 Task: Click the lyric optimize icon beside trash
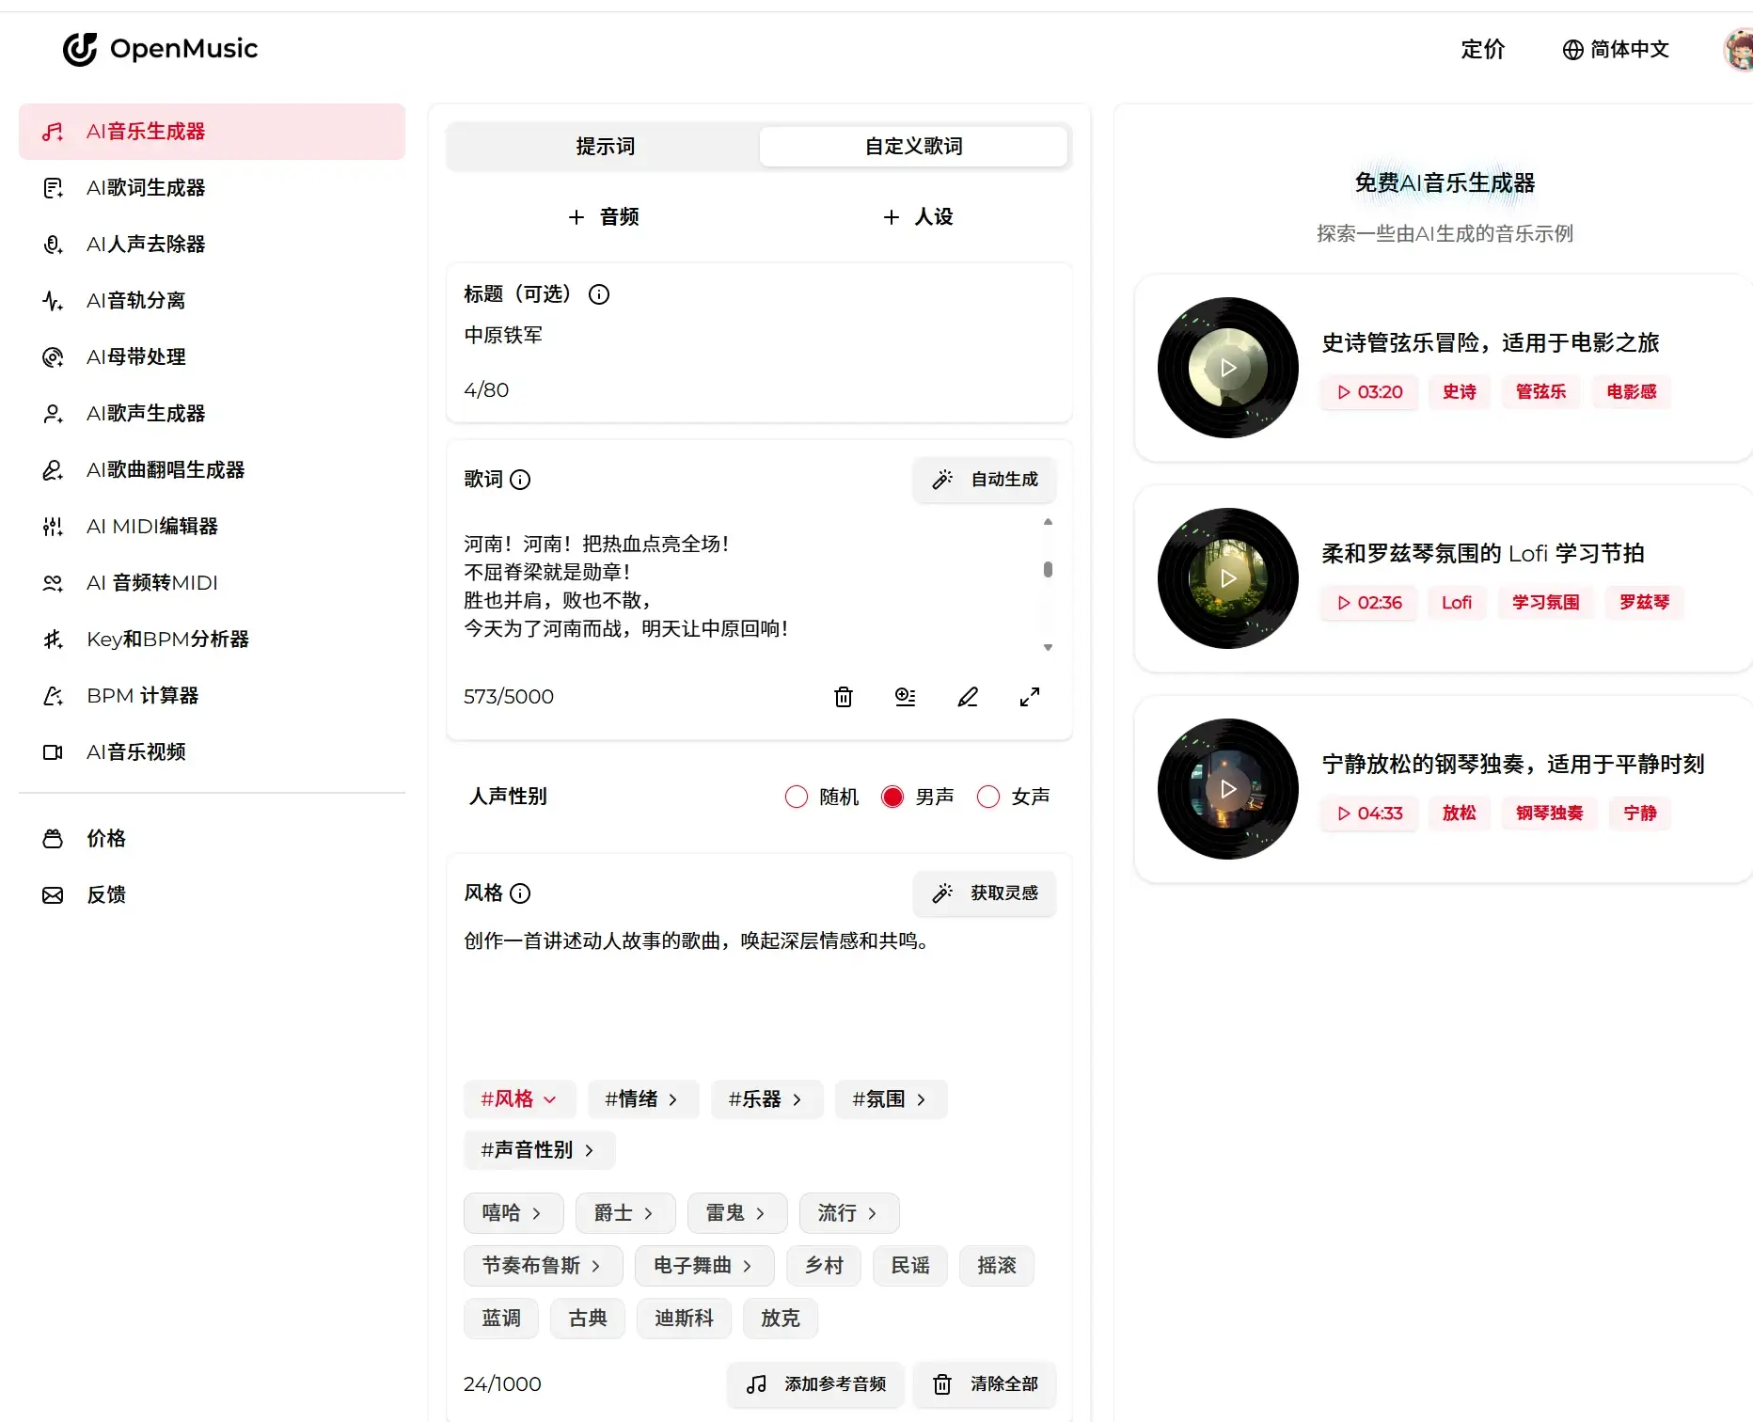tap(905, 697)
